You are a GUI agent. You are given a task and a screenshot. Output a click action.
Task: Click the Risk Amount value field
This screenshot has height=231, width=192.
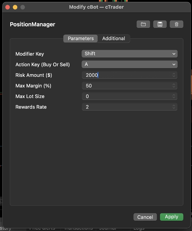pyautogui.click(x=126, y=75)
